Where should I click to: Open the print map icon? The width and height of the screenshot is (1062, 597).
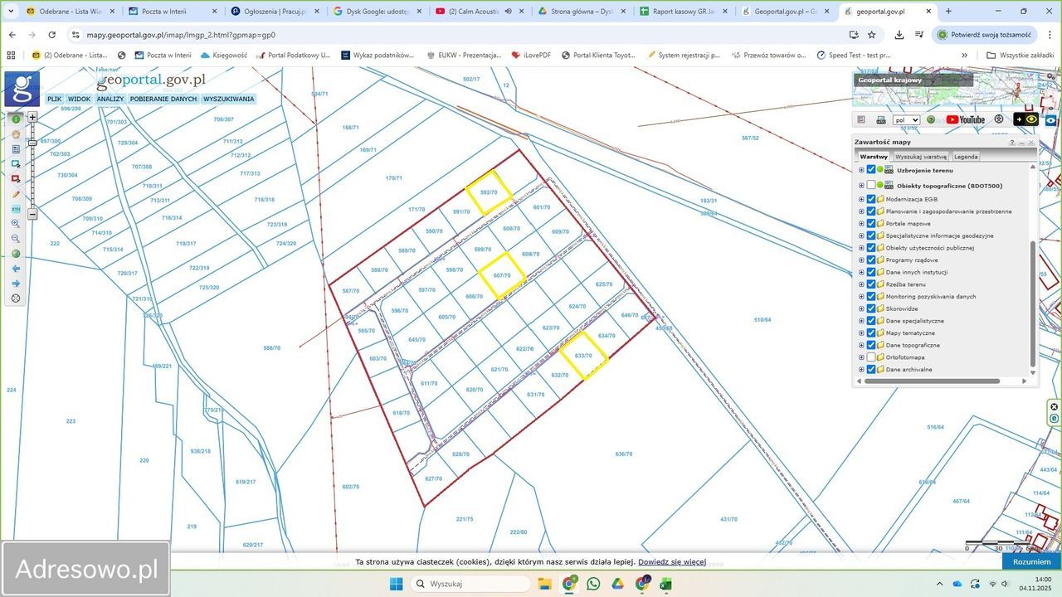tap(881, 119)
